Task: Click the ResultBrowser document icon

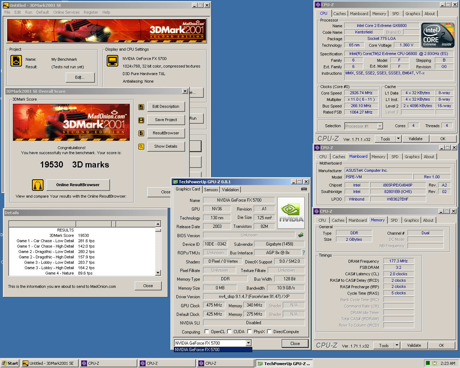Action: coord(141,133)
